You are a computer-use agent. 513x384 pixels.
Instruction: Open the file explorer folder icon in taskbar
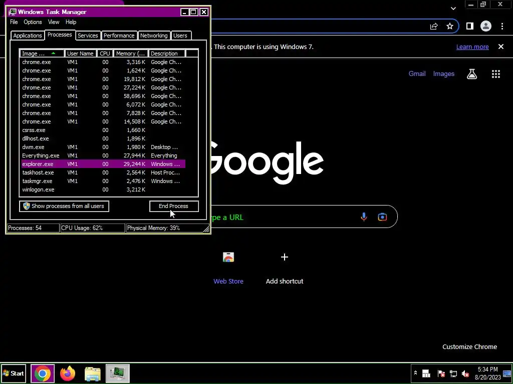(x=93, y=373)
